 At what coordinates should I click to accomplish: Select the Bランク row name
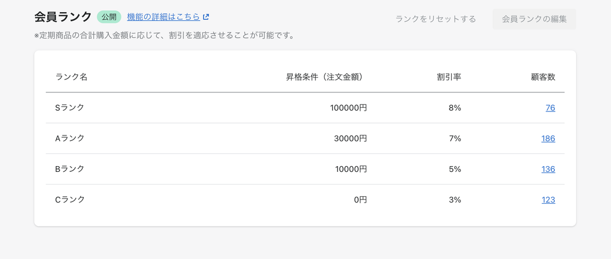tap(69, 169)
